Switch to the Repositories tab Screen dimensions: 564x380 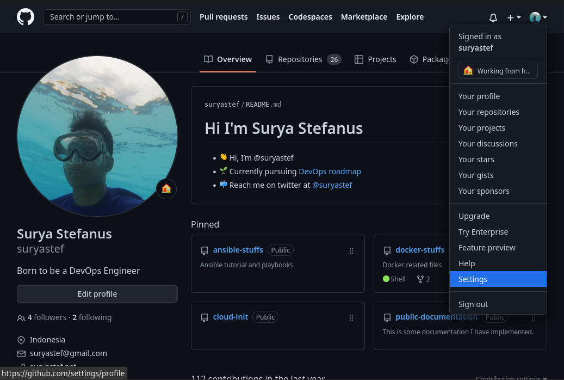click(303, 59)
